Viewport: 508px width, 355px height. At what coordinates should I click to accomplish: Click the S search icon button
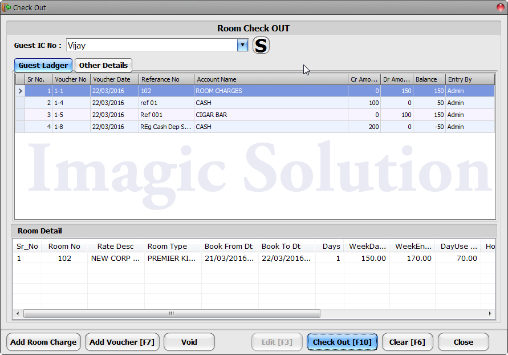(x=261, y=45)
